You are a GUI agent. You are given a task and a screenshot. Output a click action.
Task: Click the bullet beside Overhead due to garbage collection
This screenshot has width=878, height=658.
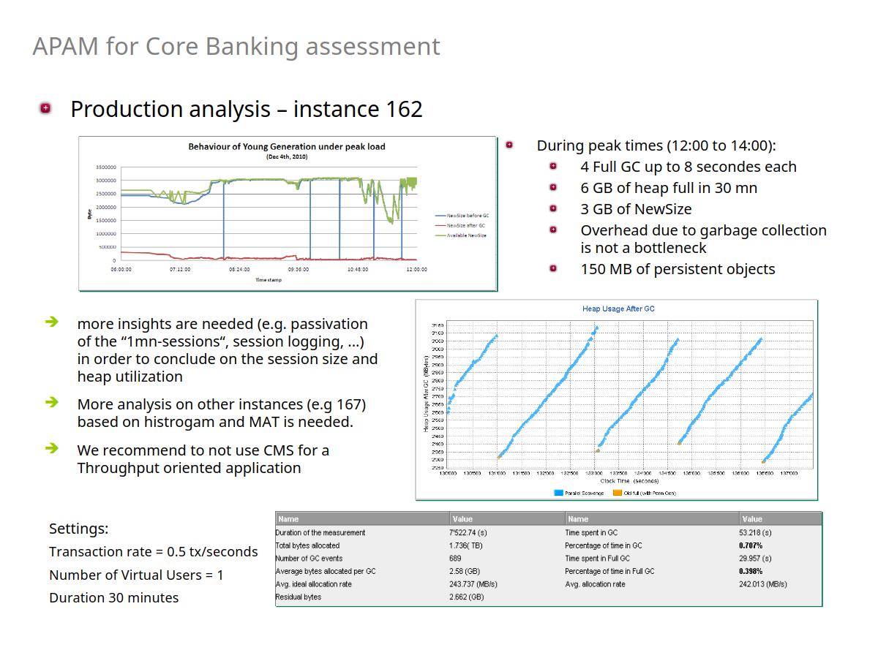[553, 230]
